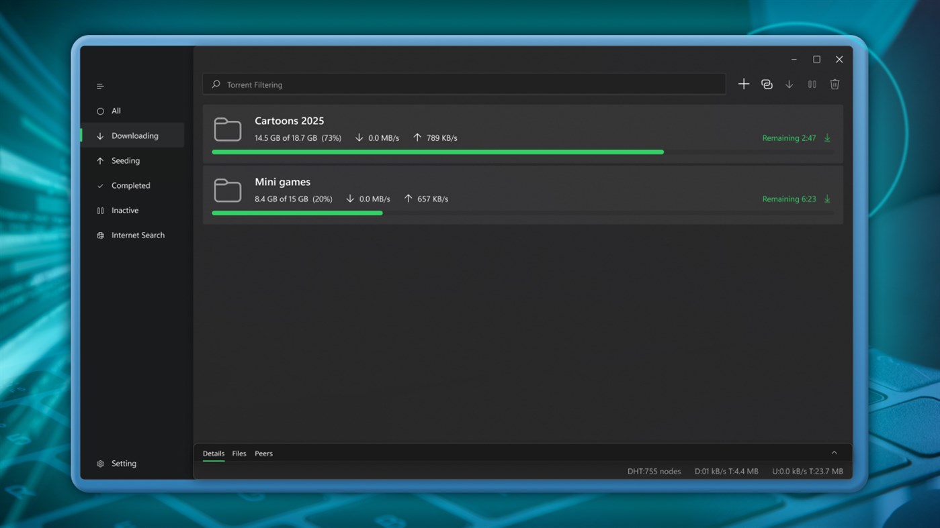
Task: Select the All torrents filter
Action: 116,111
